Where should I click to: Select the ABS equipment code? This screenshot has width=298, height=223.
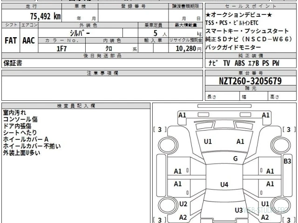239,63
